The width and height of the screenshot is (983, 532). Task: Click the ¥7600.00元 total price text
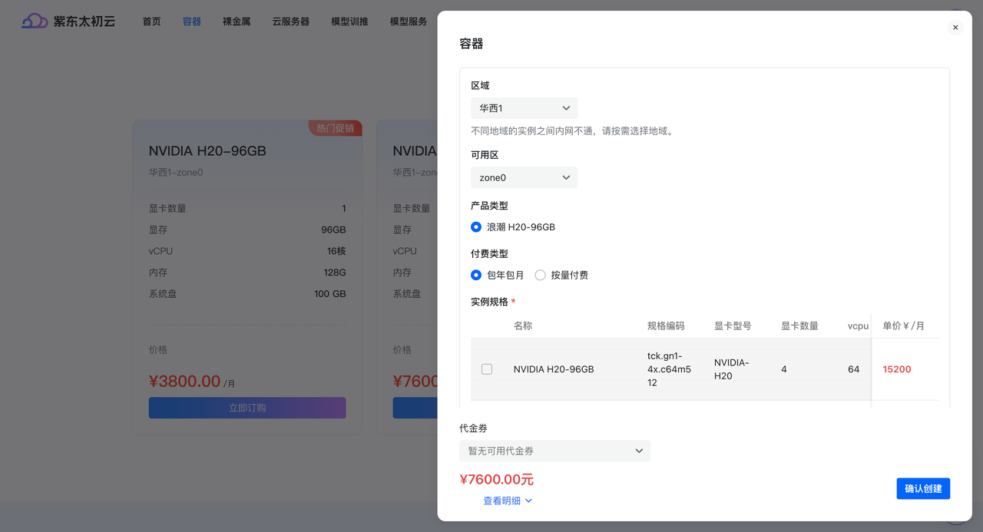[498, 479]
